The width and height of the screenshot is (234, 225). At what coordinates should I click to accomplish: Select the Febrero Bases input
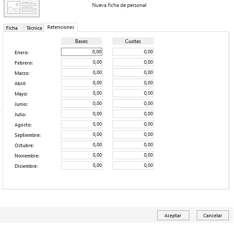(x=82, y=62)
